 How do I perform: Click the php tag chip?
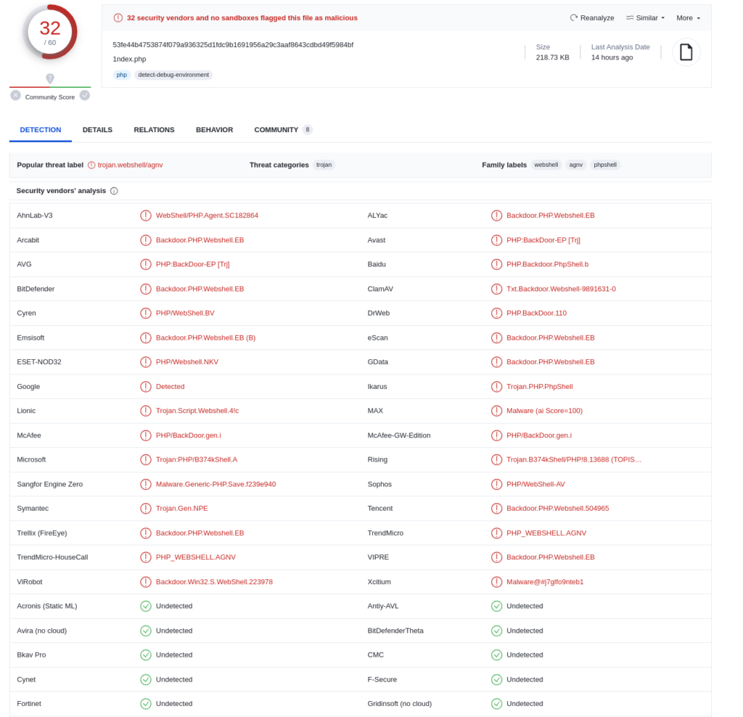[x=121, y=75]
